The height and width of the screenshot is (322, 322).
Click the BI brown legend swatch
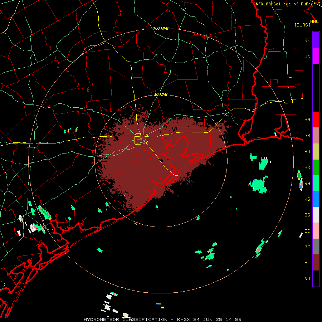[316, 263]
